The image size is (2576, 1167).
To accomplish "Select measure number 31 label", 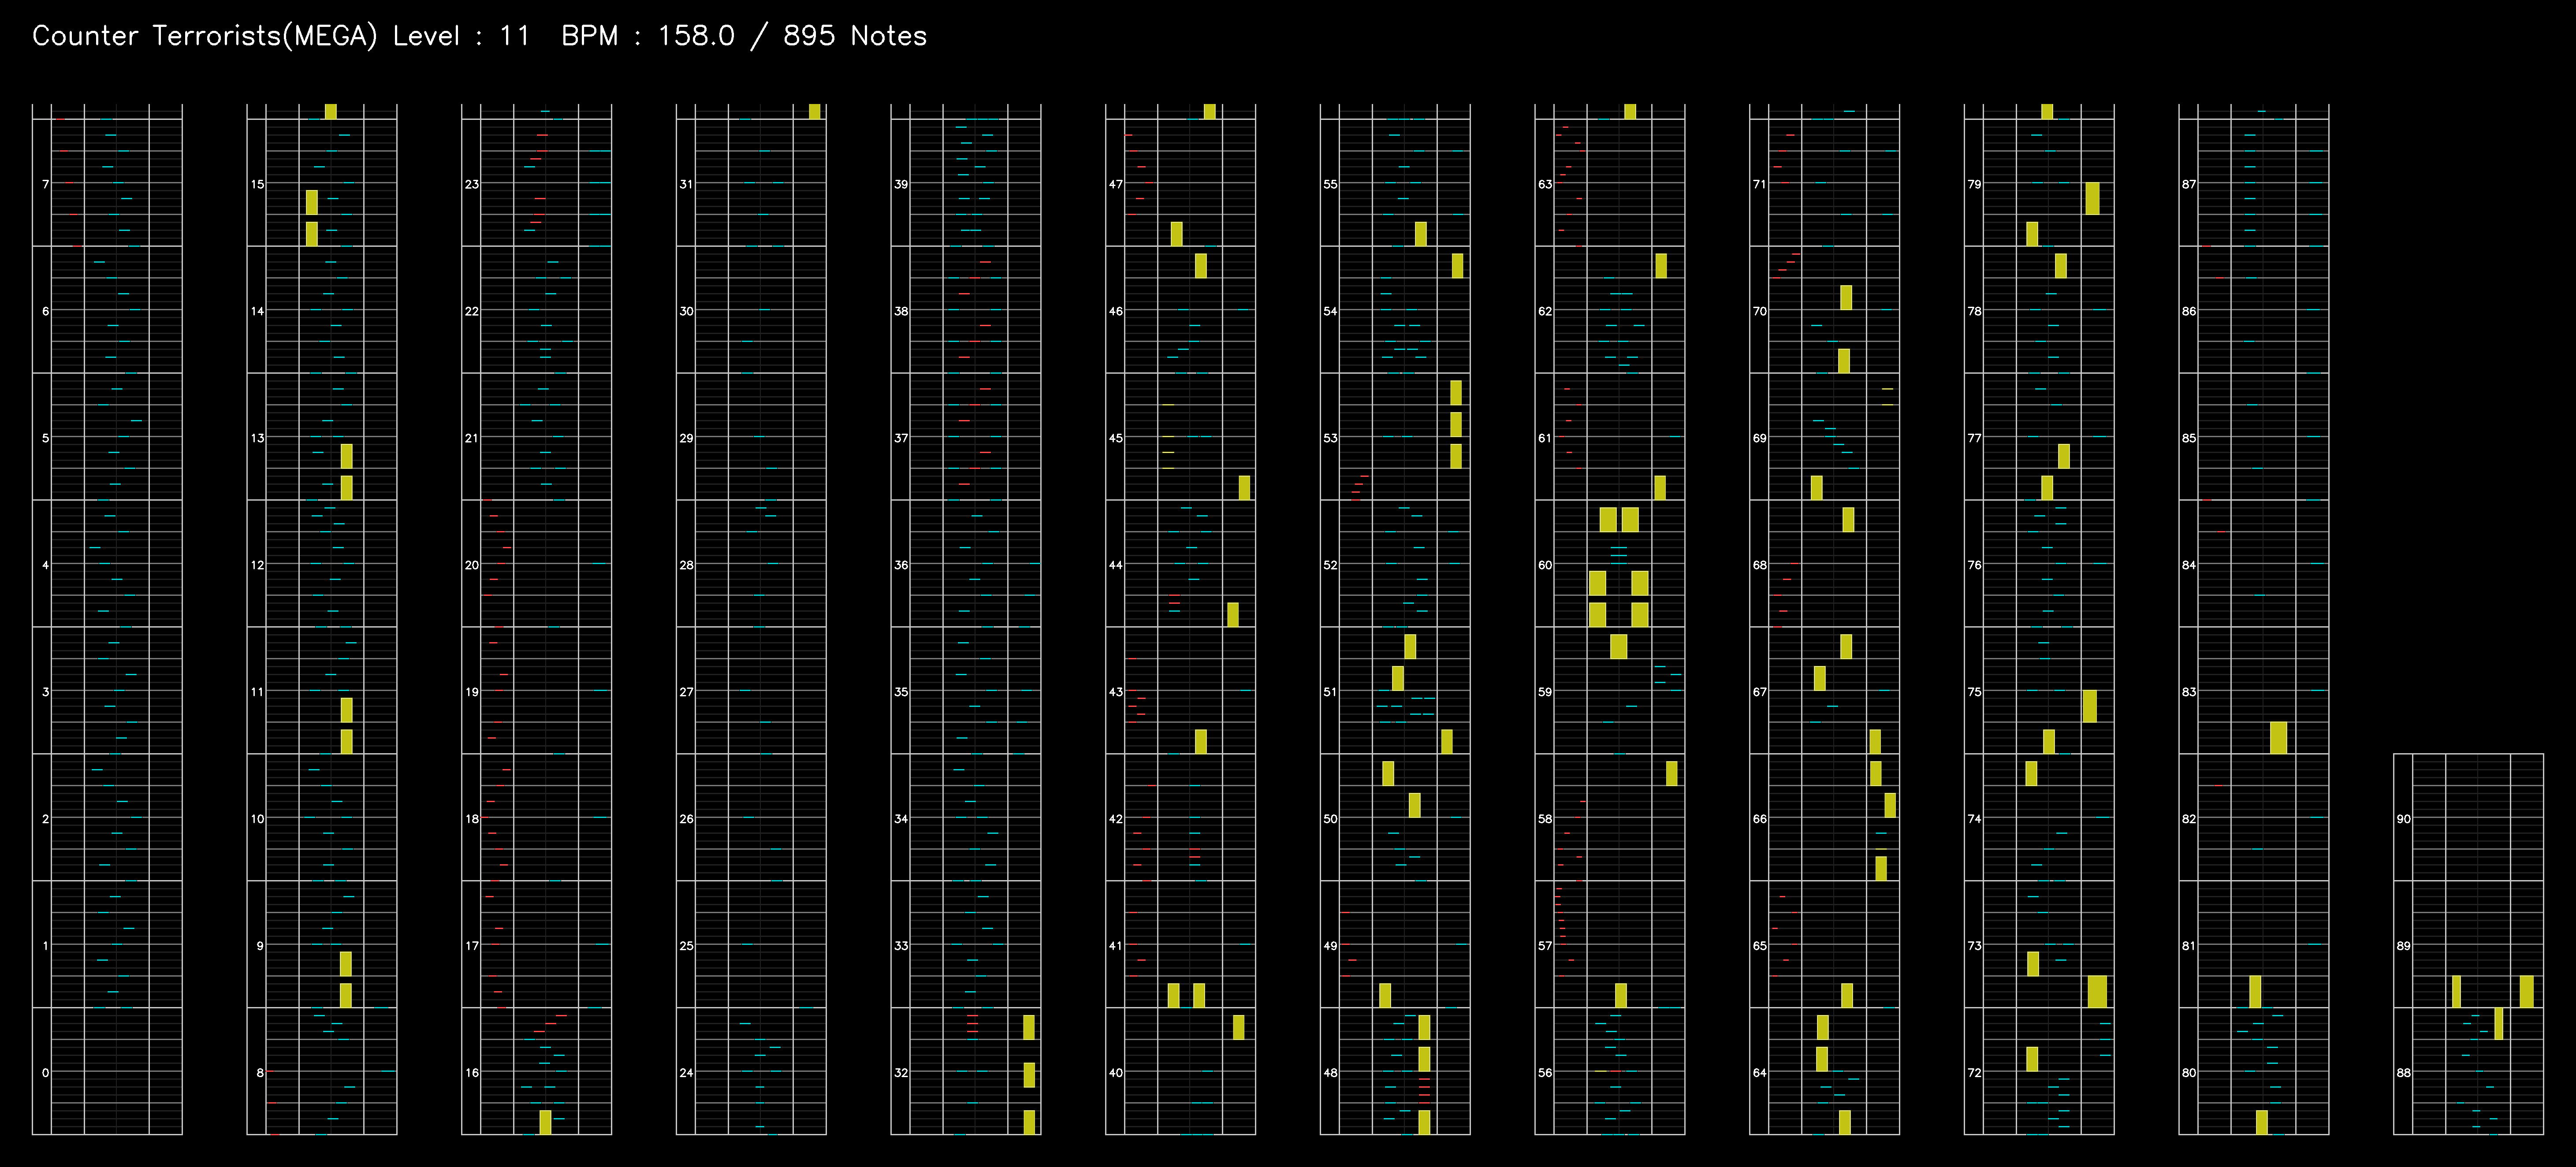I will (x=686, y=184).
